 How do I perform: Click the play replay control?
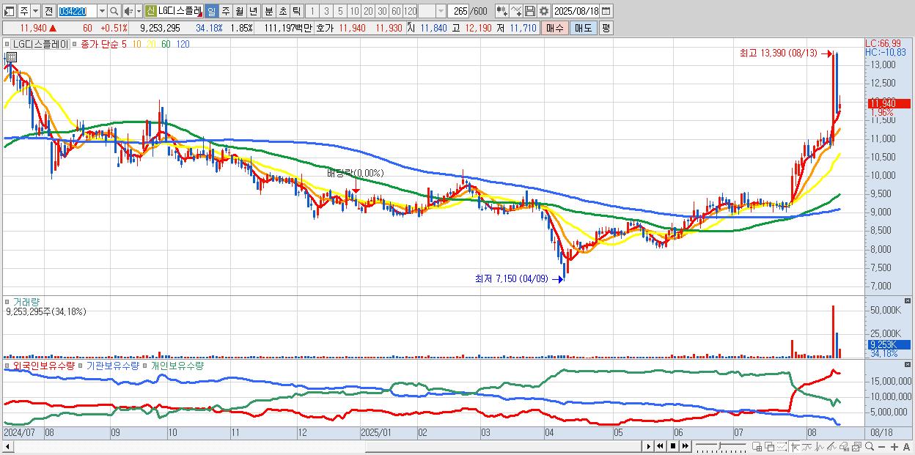pyautogui.click(x=649, y=446)
